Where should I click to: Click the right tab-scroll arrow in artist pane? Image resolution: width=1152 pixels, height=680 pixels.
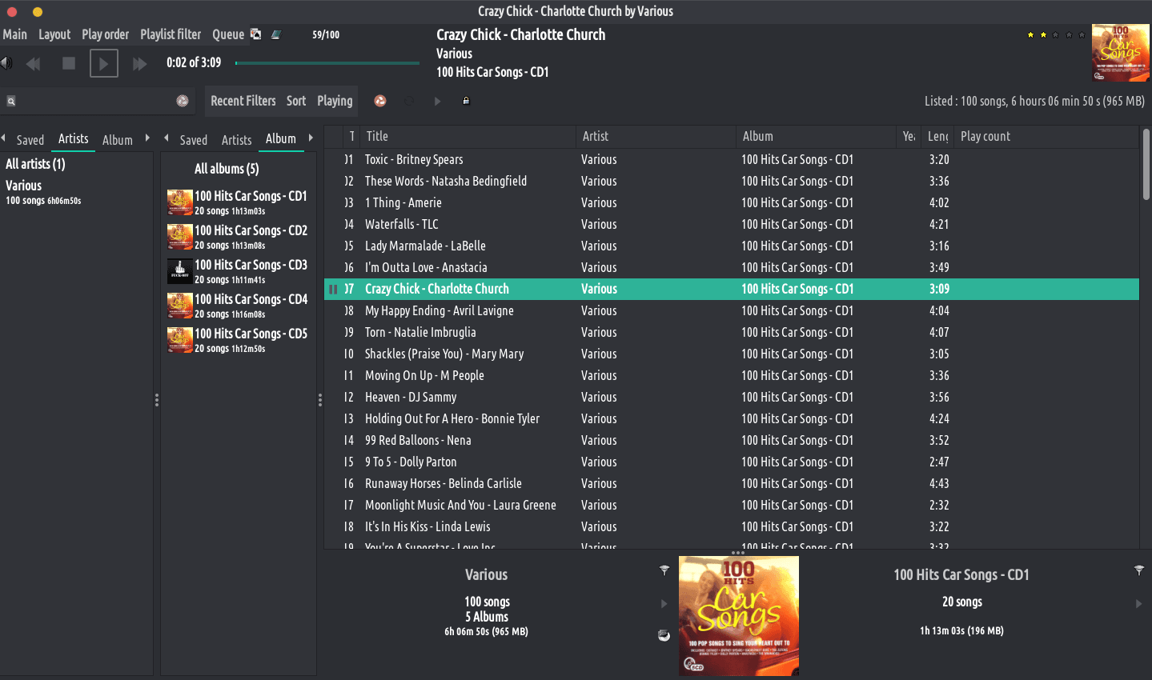pos(147,138)
